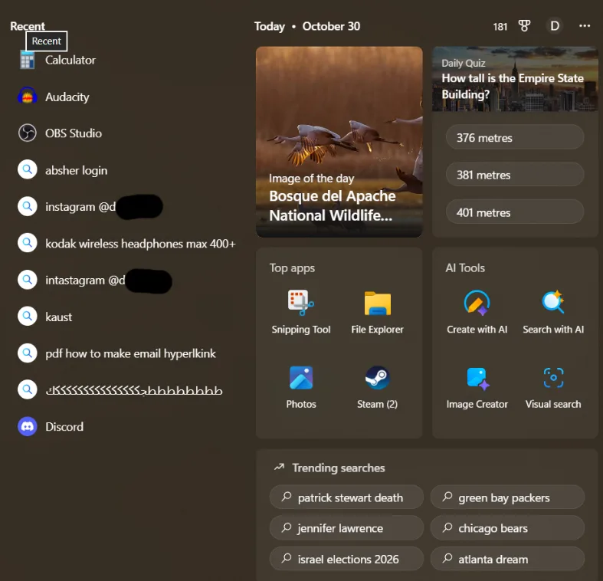The image size is (603, 581).
Task: Click the Top apps heading
Action: (x=292, y=268)
